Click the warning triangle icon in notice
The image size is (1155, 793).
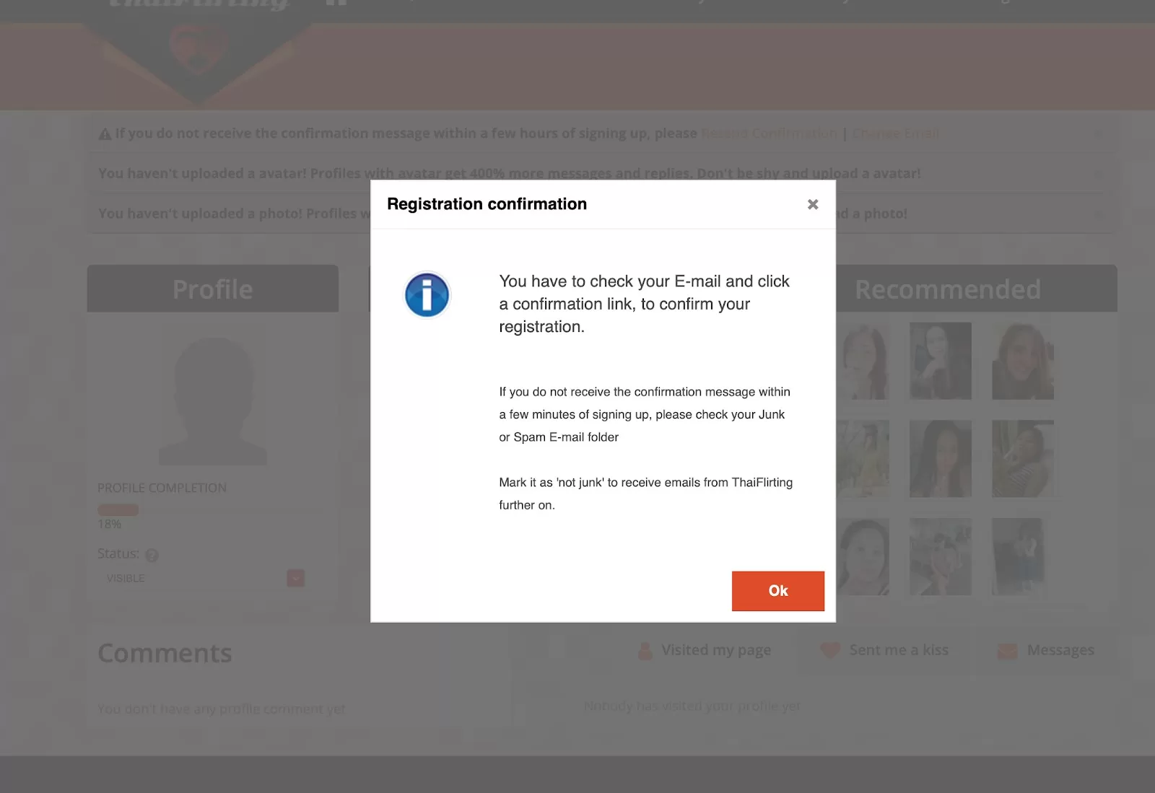105,134
